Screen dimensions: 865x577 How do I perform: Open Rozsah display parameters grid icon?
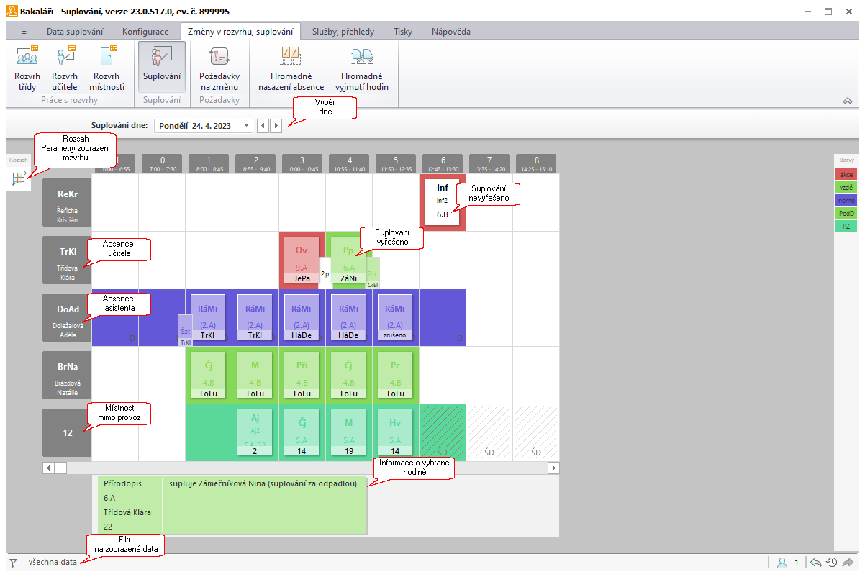pos(19,178)
